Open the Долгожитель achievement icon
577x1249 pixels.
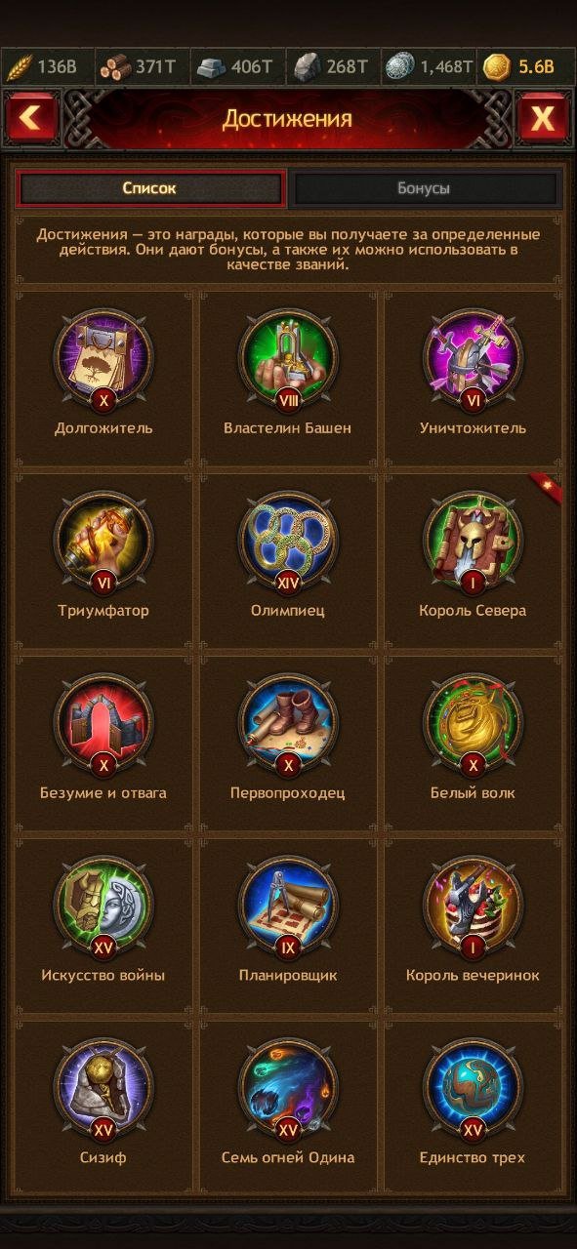point(103,358)
